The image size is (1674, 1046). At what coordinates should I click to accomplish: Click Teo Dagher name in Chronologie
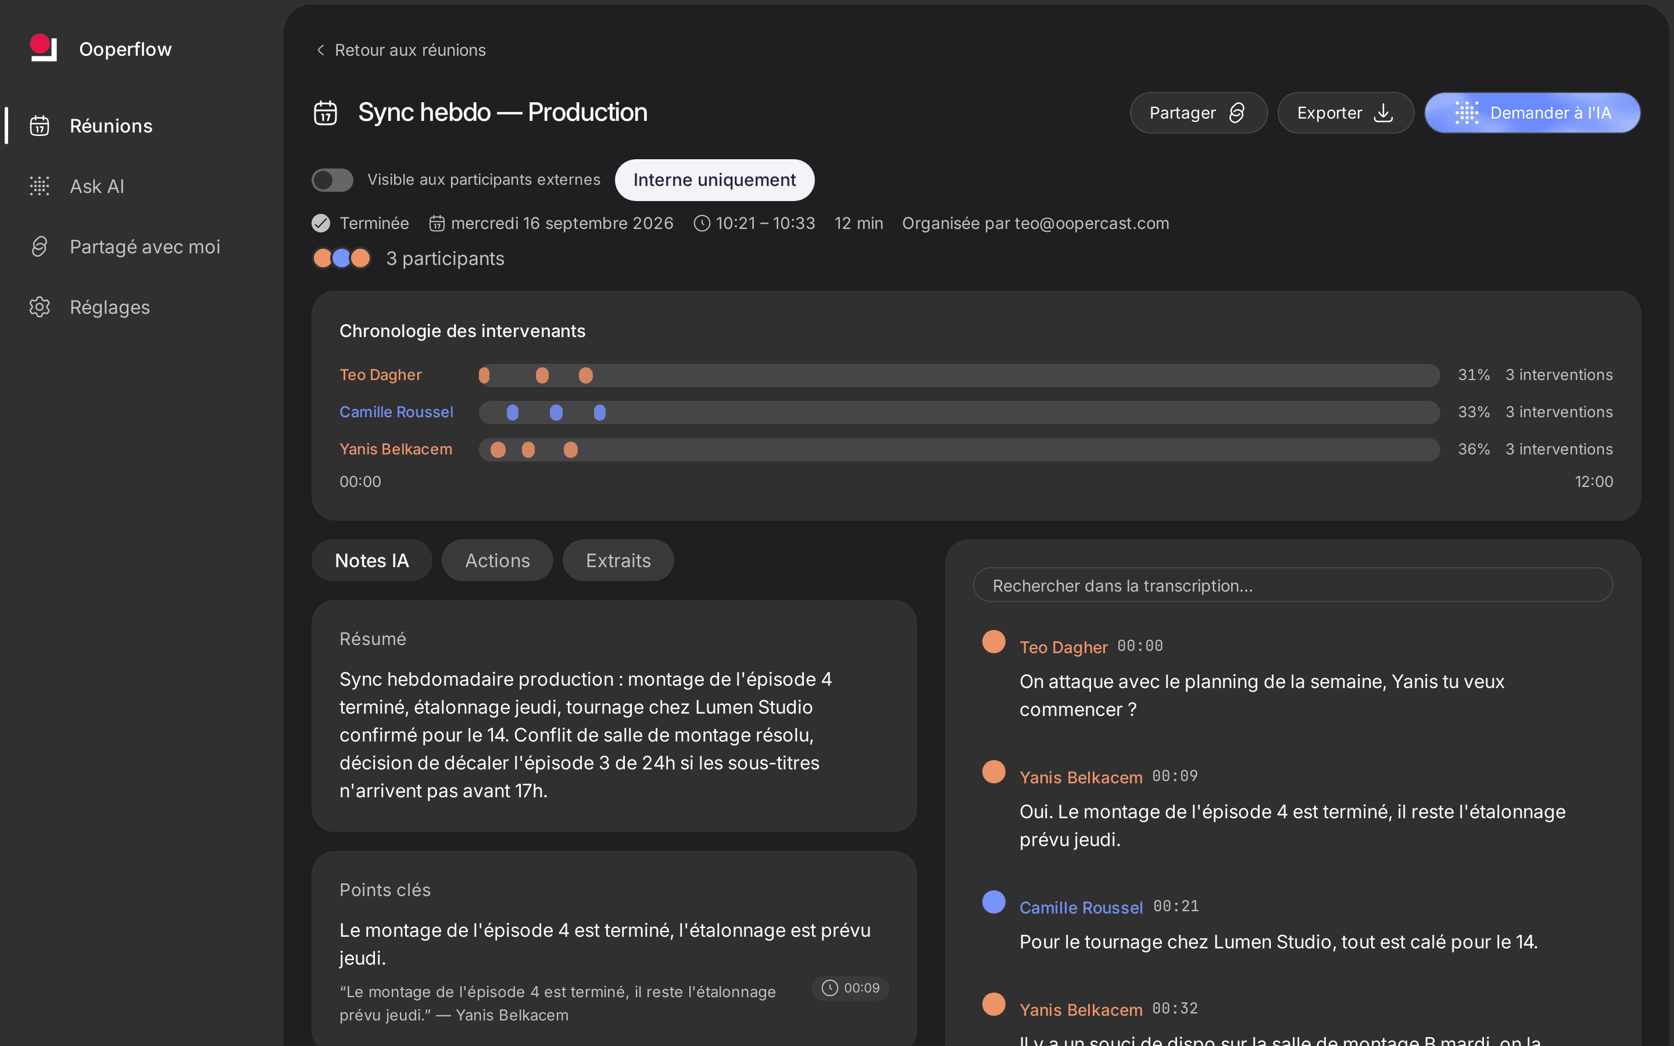coord(381,375)
